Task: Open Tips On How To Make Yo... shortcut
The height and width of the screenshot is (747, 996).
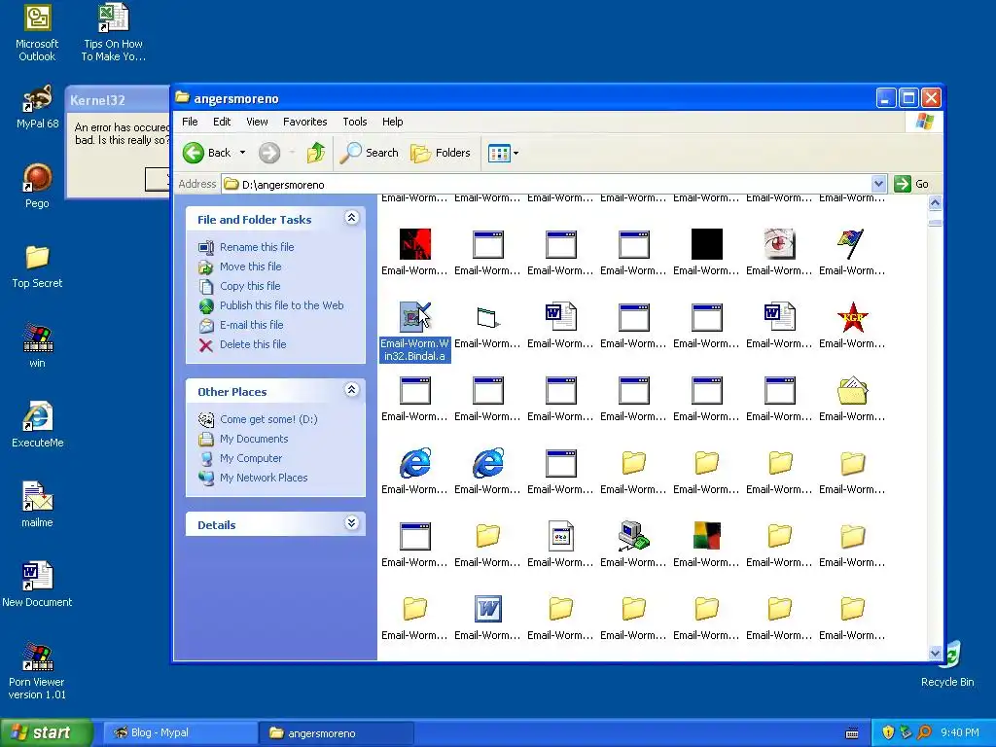Action: click(x=114, y=32)
